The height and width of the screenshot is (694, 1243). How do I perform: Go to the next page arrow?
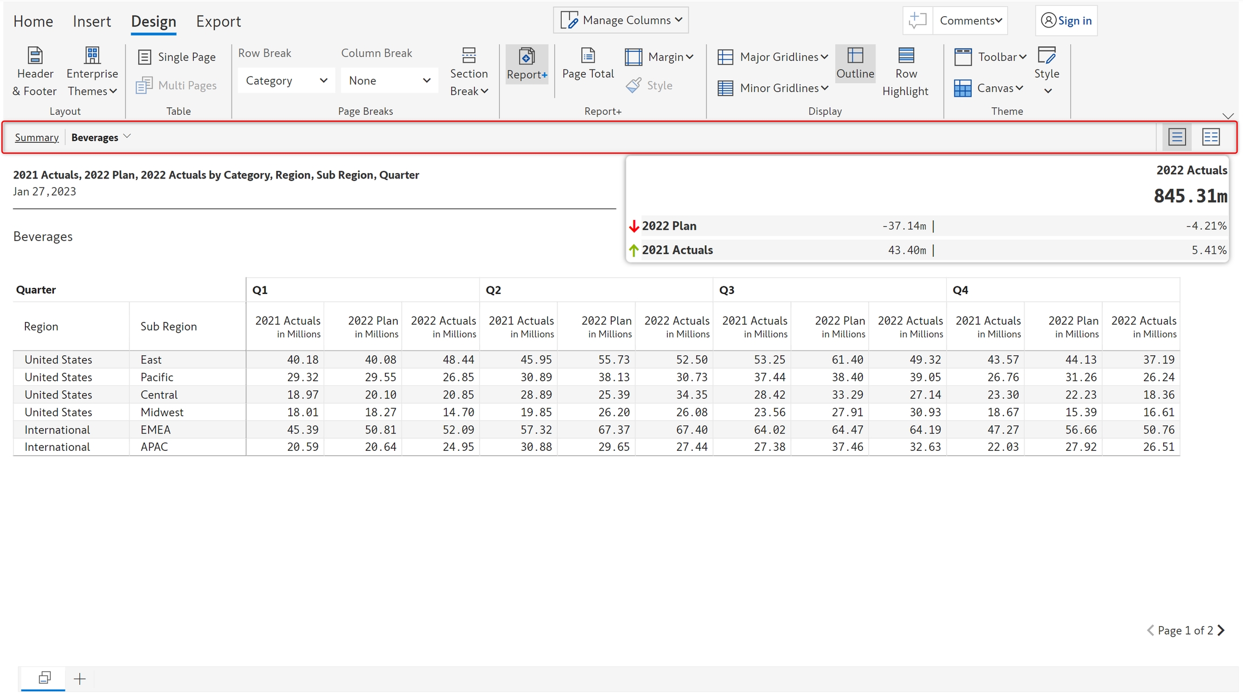coord(1222,630)
